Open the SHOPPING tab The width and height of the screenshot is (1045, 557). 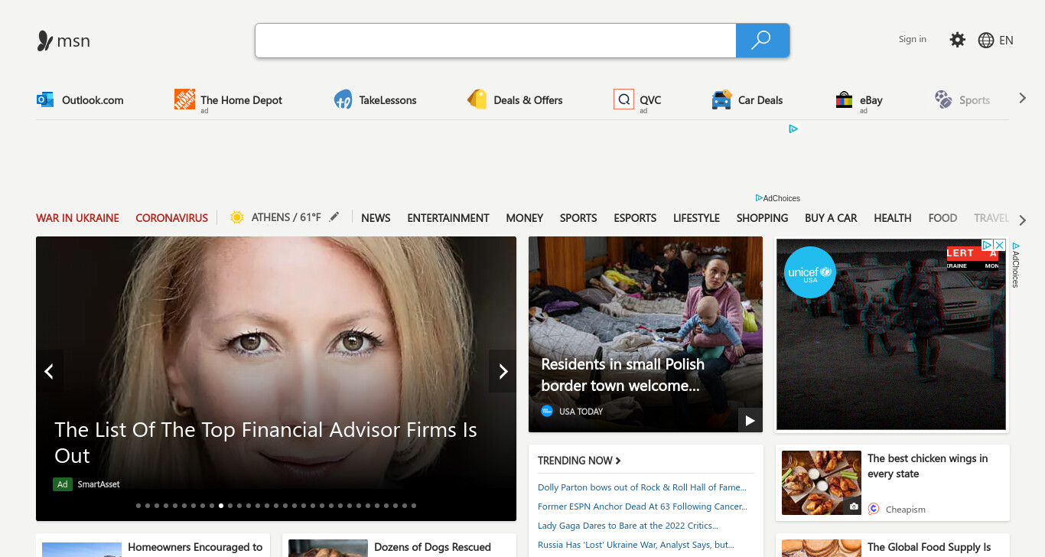(762, 218)
